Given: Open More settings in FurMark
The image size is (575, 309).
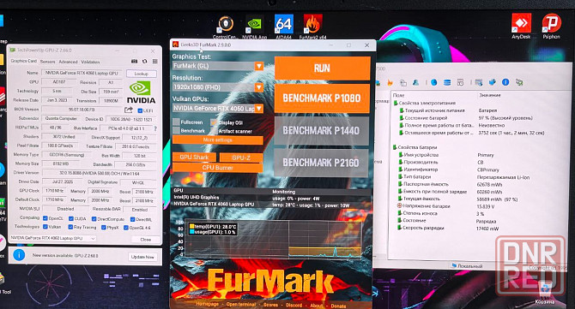Looking at the screenshot, I should tap(218, 140).
